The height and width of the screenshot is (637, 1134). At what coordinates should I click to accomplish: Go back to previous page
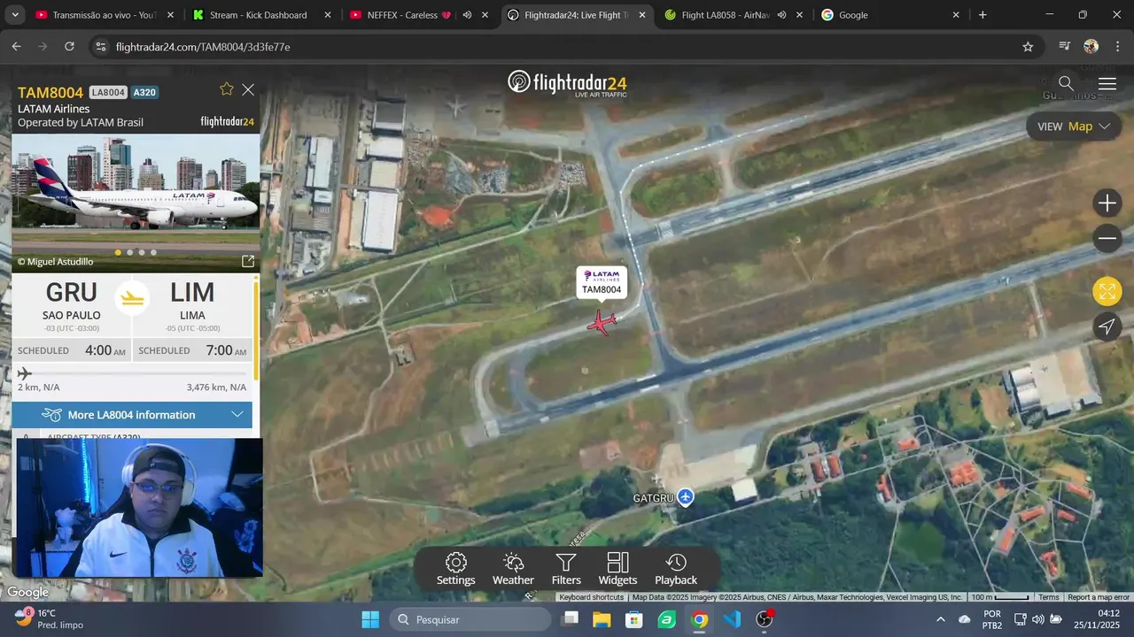16,47
